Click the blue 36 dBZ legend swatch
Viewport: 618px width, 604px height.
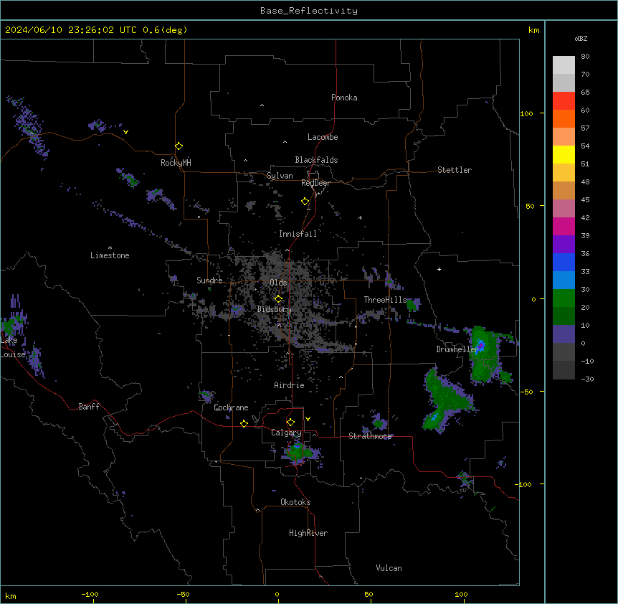point(564,262)
